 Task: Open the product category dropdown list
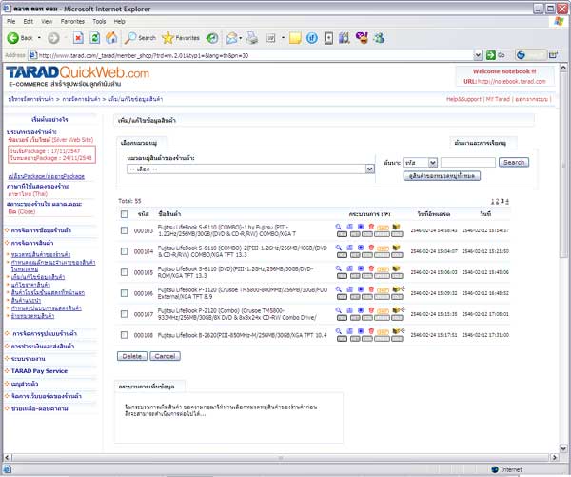pos(250,169)
